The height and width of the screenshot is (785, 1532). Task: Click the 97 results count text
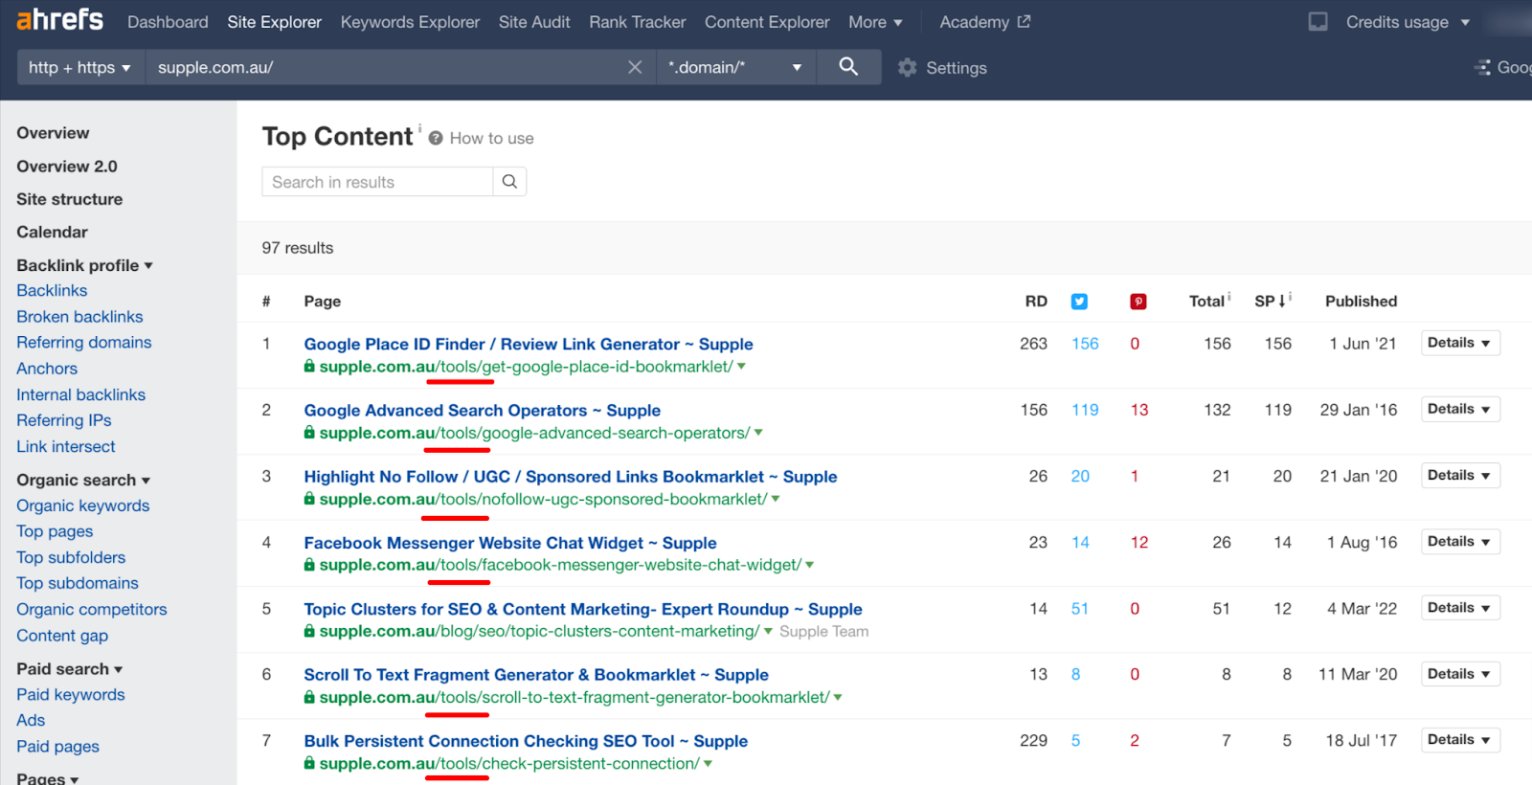click(x=298, y=248)
